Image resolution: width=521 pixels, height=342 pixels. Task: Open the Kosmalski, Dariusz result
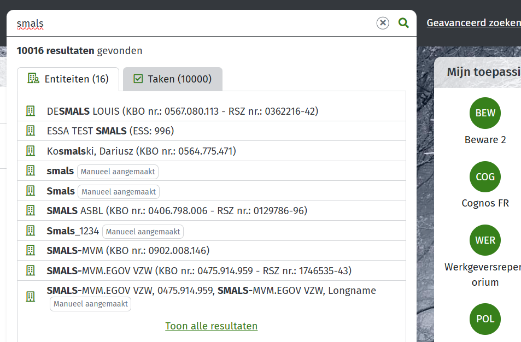[x=212, y=151]
